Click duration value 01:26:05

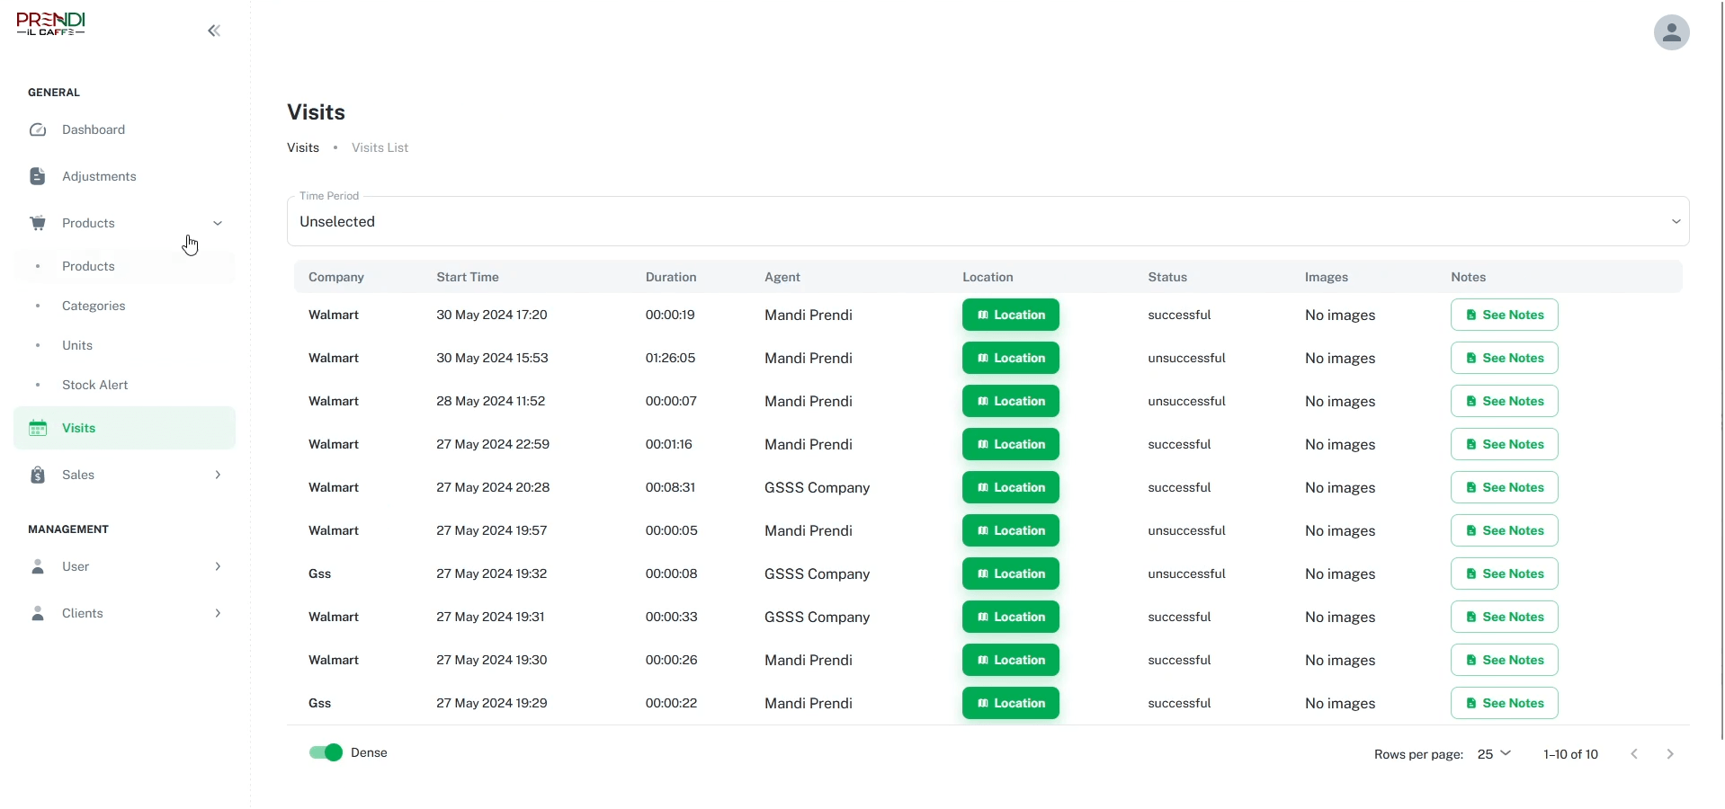click(670, 358)
